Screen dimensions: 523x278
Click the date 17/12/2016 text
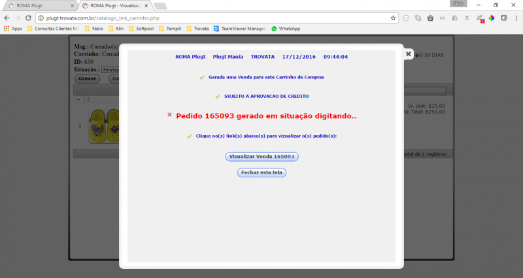click(299, 57)
